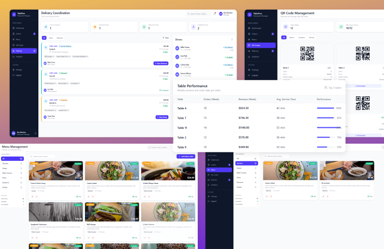The image size is (384, 249).
Task: Click the Add Menu Item button
Action: (x=186, y=157)
